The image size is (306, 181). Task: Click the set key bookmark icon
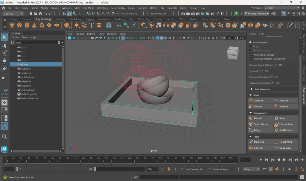click(x=169, y=169)
